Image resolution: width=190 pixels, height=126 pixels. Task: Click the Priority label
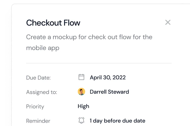click(x=35, y=106)
